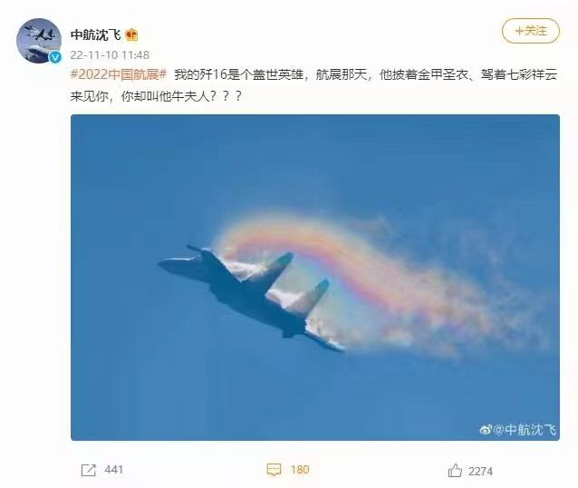Image resolution: width=578 pixels, height=488 pixels.
Task: Enlarge the J-16 rainbow cloud photo
Action: pyautogui.click(x=315, y=278)
